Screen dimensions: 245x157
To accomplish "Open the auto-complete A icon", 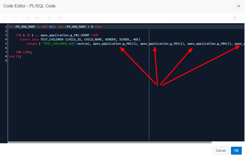I will pos(50,18).
